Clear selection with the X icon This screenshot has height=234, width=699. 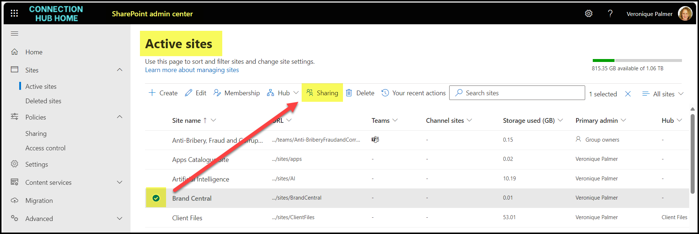pyautogui.click(x=628, y=94)
